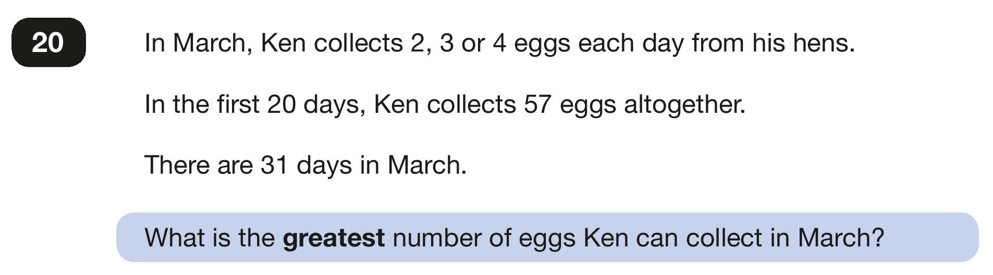
Task: Click the question mark after March
Action: coord(877,238)
